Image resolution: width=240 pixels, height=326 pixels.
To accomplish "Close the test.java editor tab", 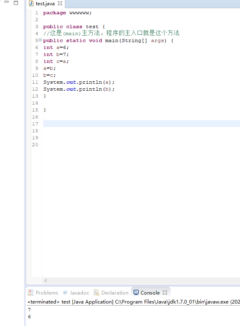I will [x=60, y=3].
